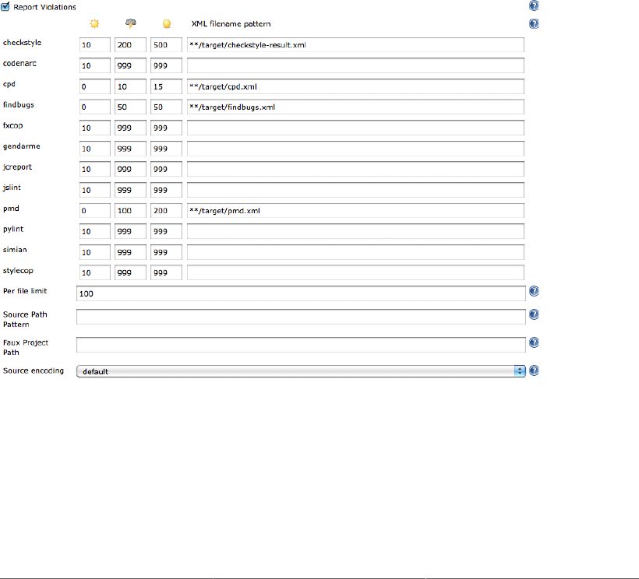This screenshot has width=639, height=579.
Task: Edit codenarc sunny threshold field
Action: point(94,65)
